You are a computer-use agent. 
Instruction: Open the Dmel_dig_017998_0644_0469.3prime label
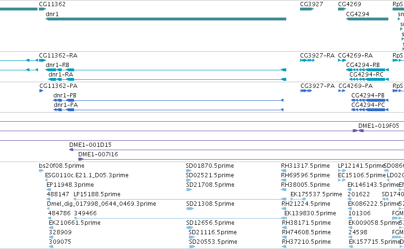coord(102,204)
